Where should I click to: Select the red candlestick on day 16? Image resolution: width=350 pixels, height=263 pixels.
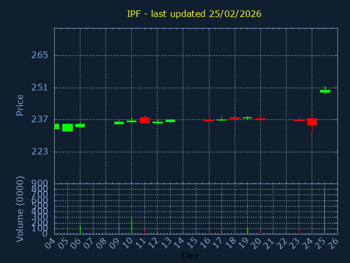209,119
